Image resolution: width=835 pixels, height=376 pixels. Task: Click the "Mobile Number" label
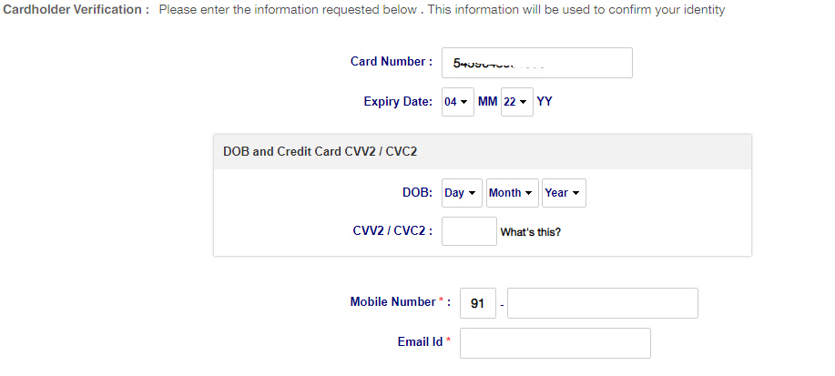point(392,301)
